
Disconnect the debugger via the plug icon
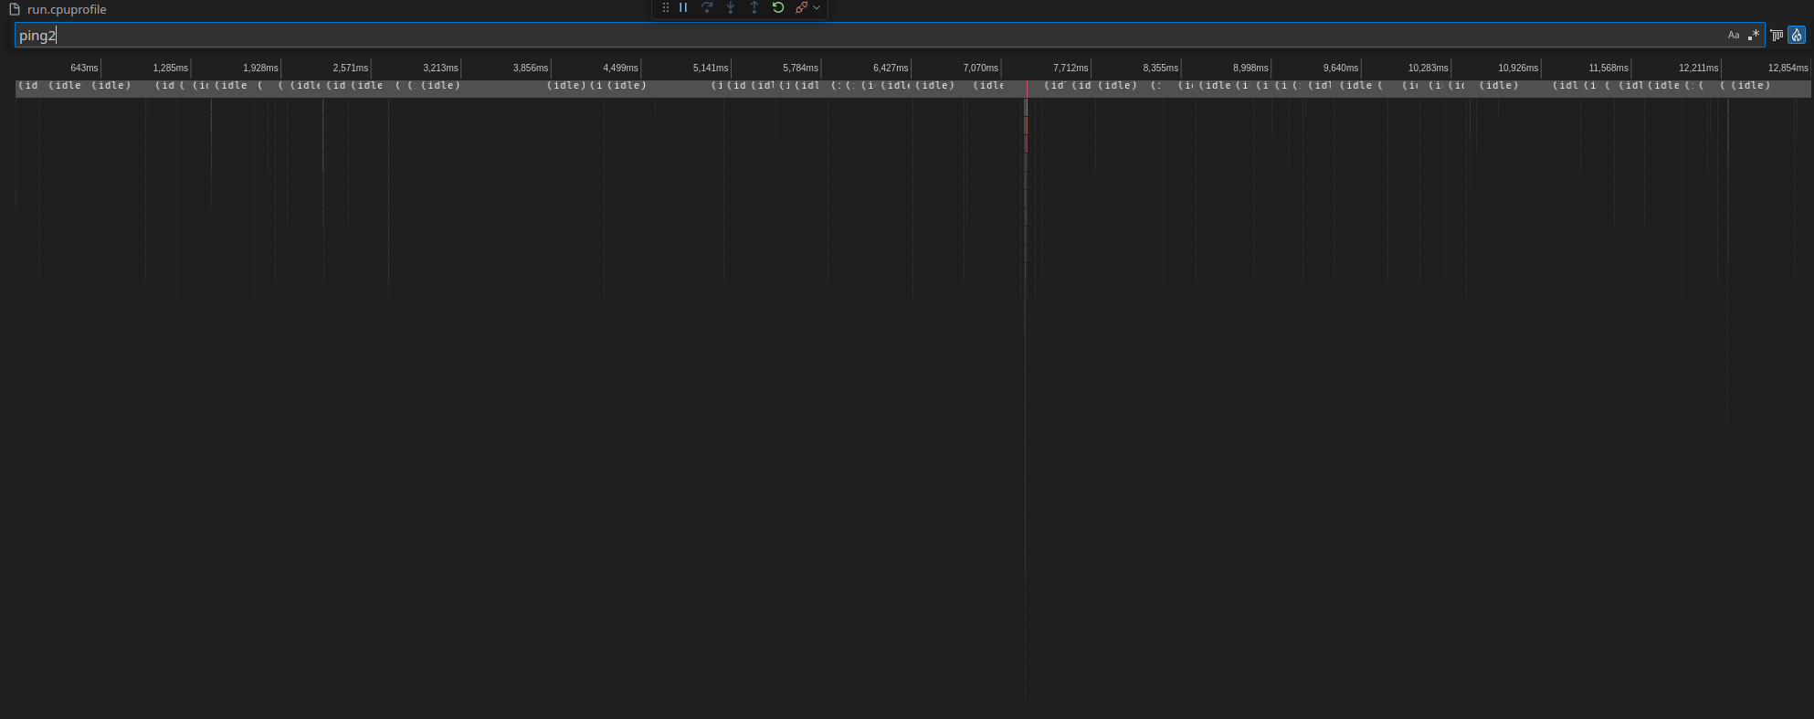(x=801, y=7)
